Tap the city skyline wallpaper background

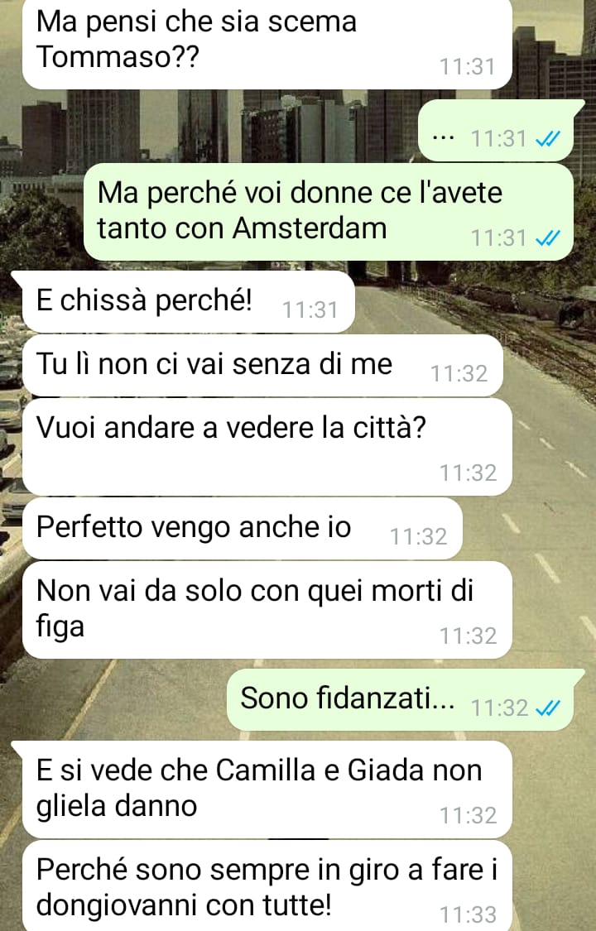(238, 125)
